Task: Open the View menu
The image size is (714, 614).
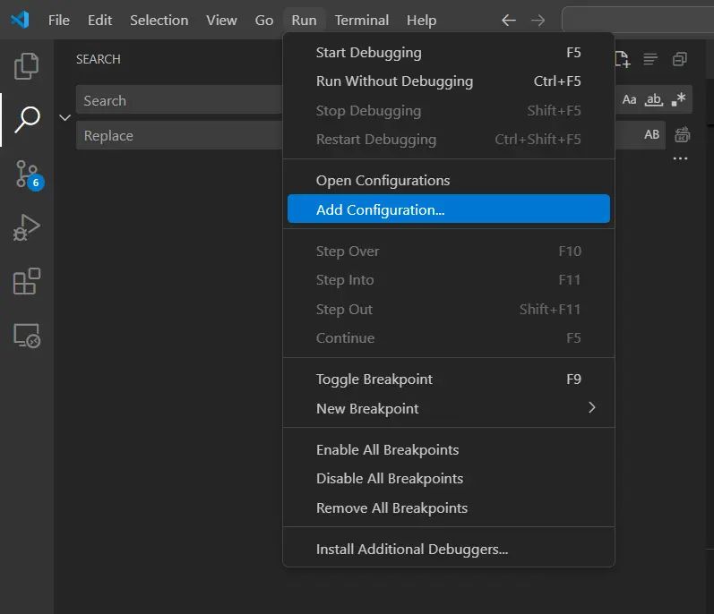Action: (x=221, y=20)
